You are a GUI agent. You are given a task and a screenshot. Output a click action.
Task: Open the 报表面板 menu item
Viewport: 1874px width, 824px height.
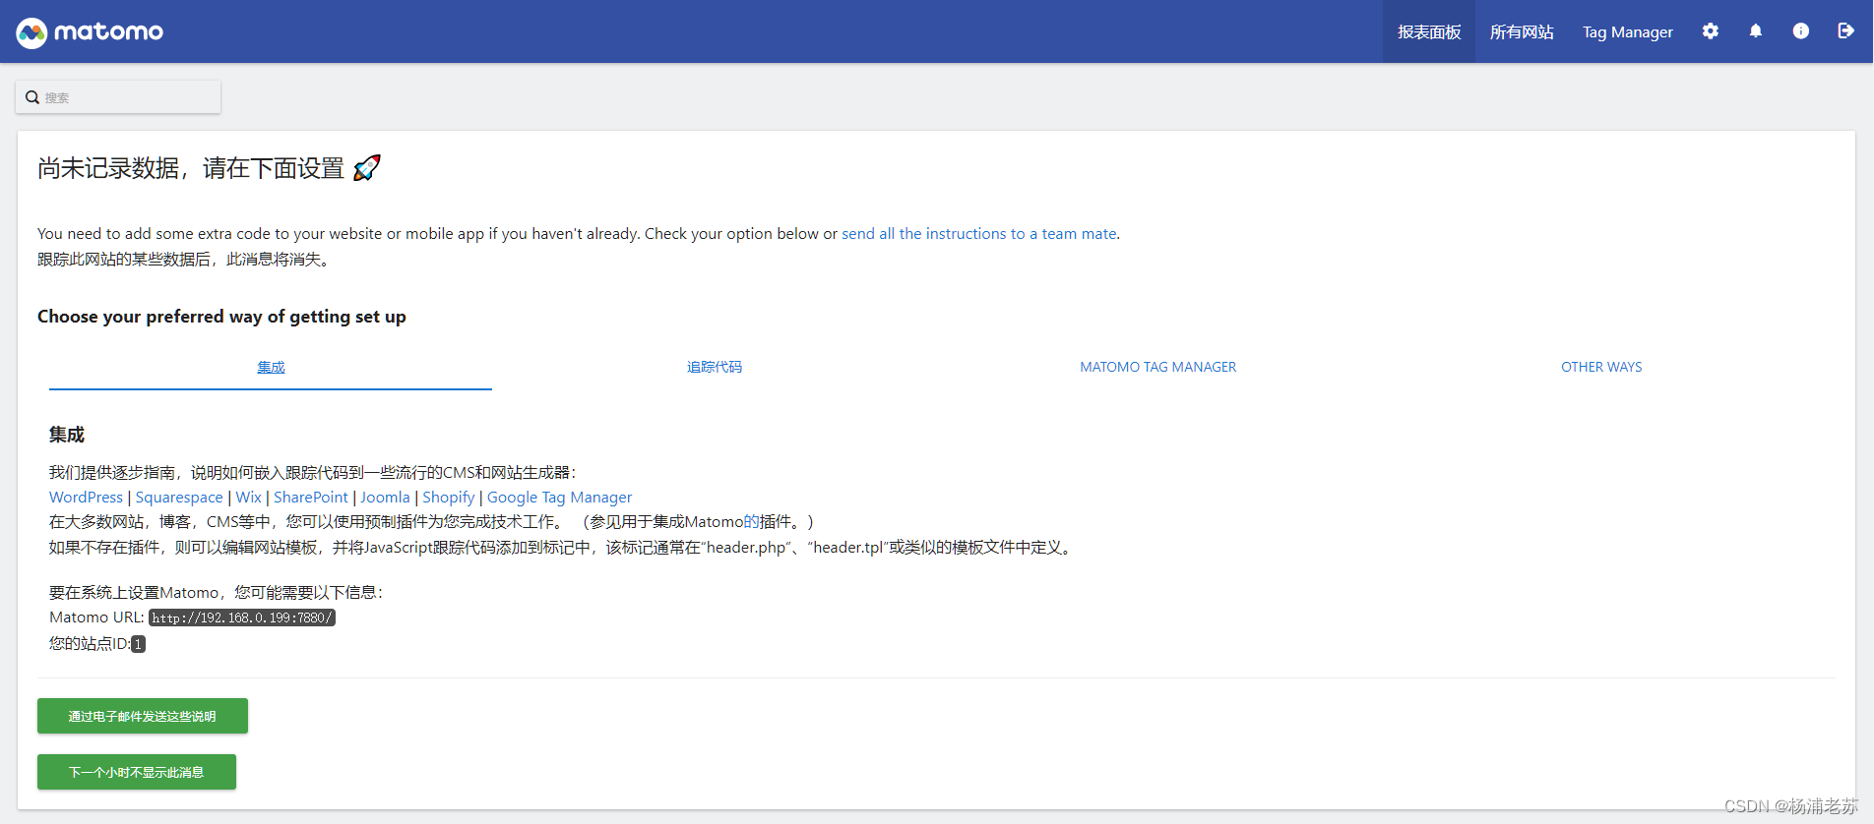coord(1429,31)
